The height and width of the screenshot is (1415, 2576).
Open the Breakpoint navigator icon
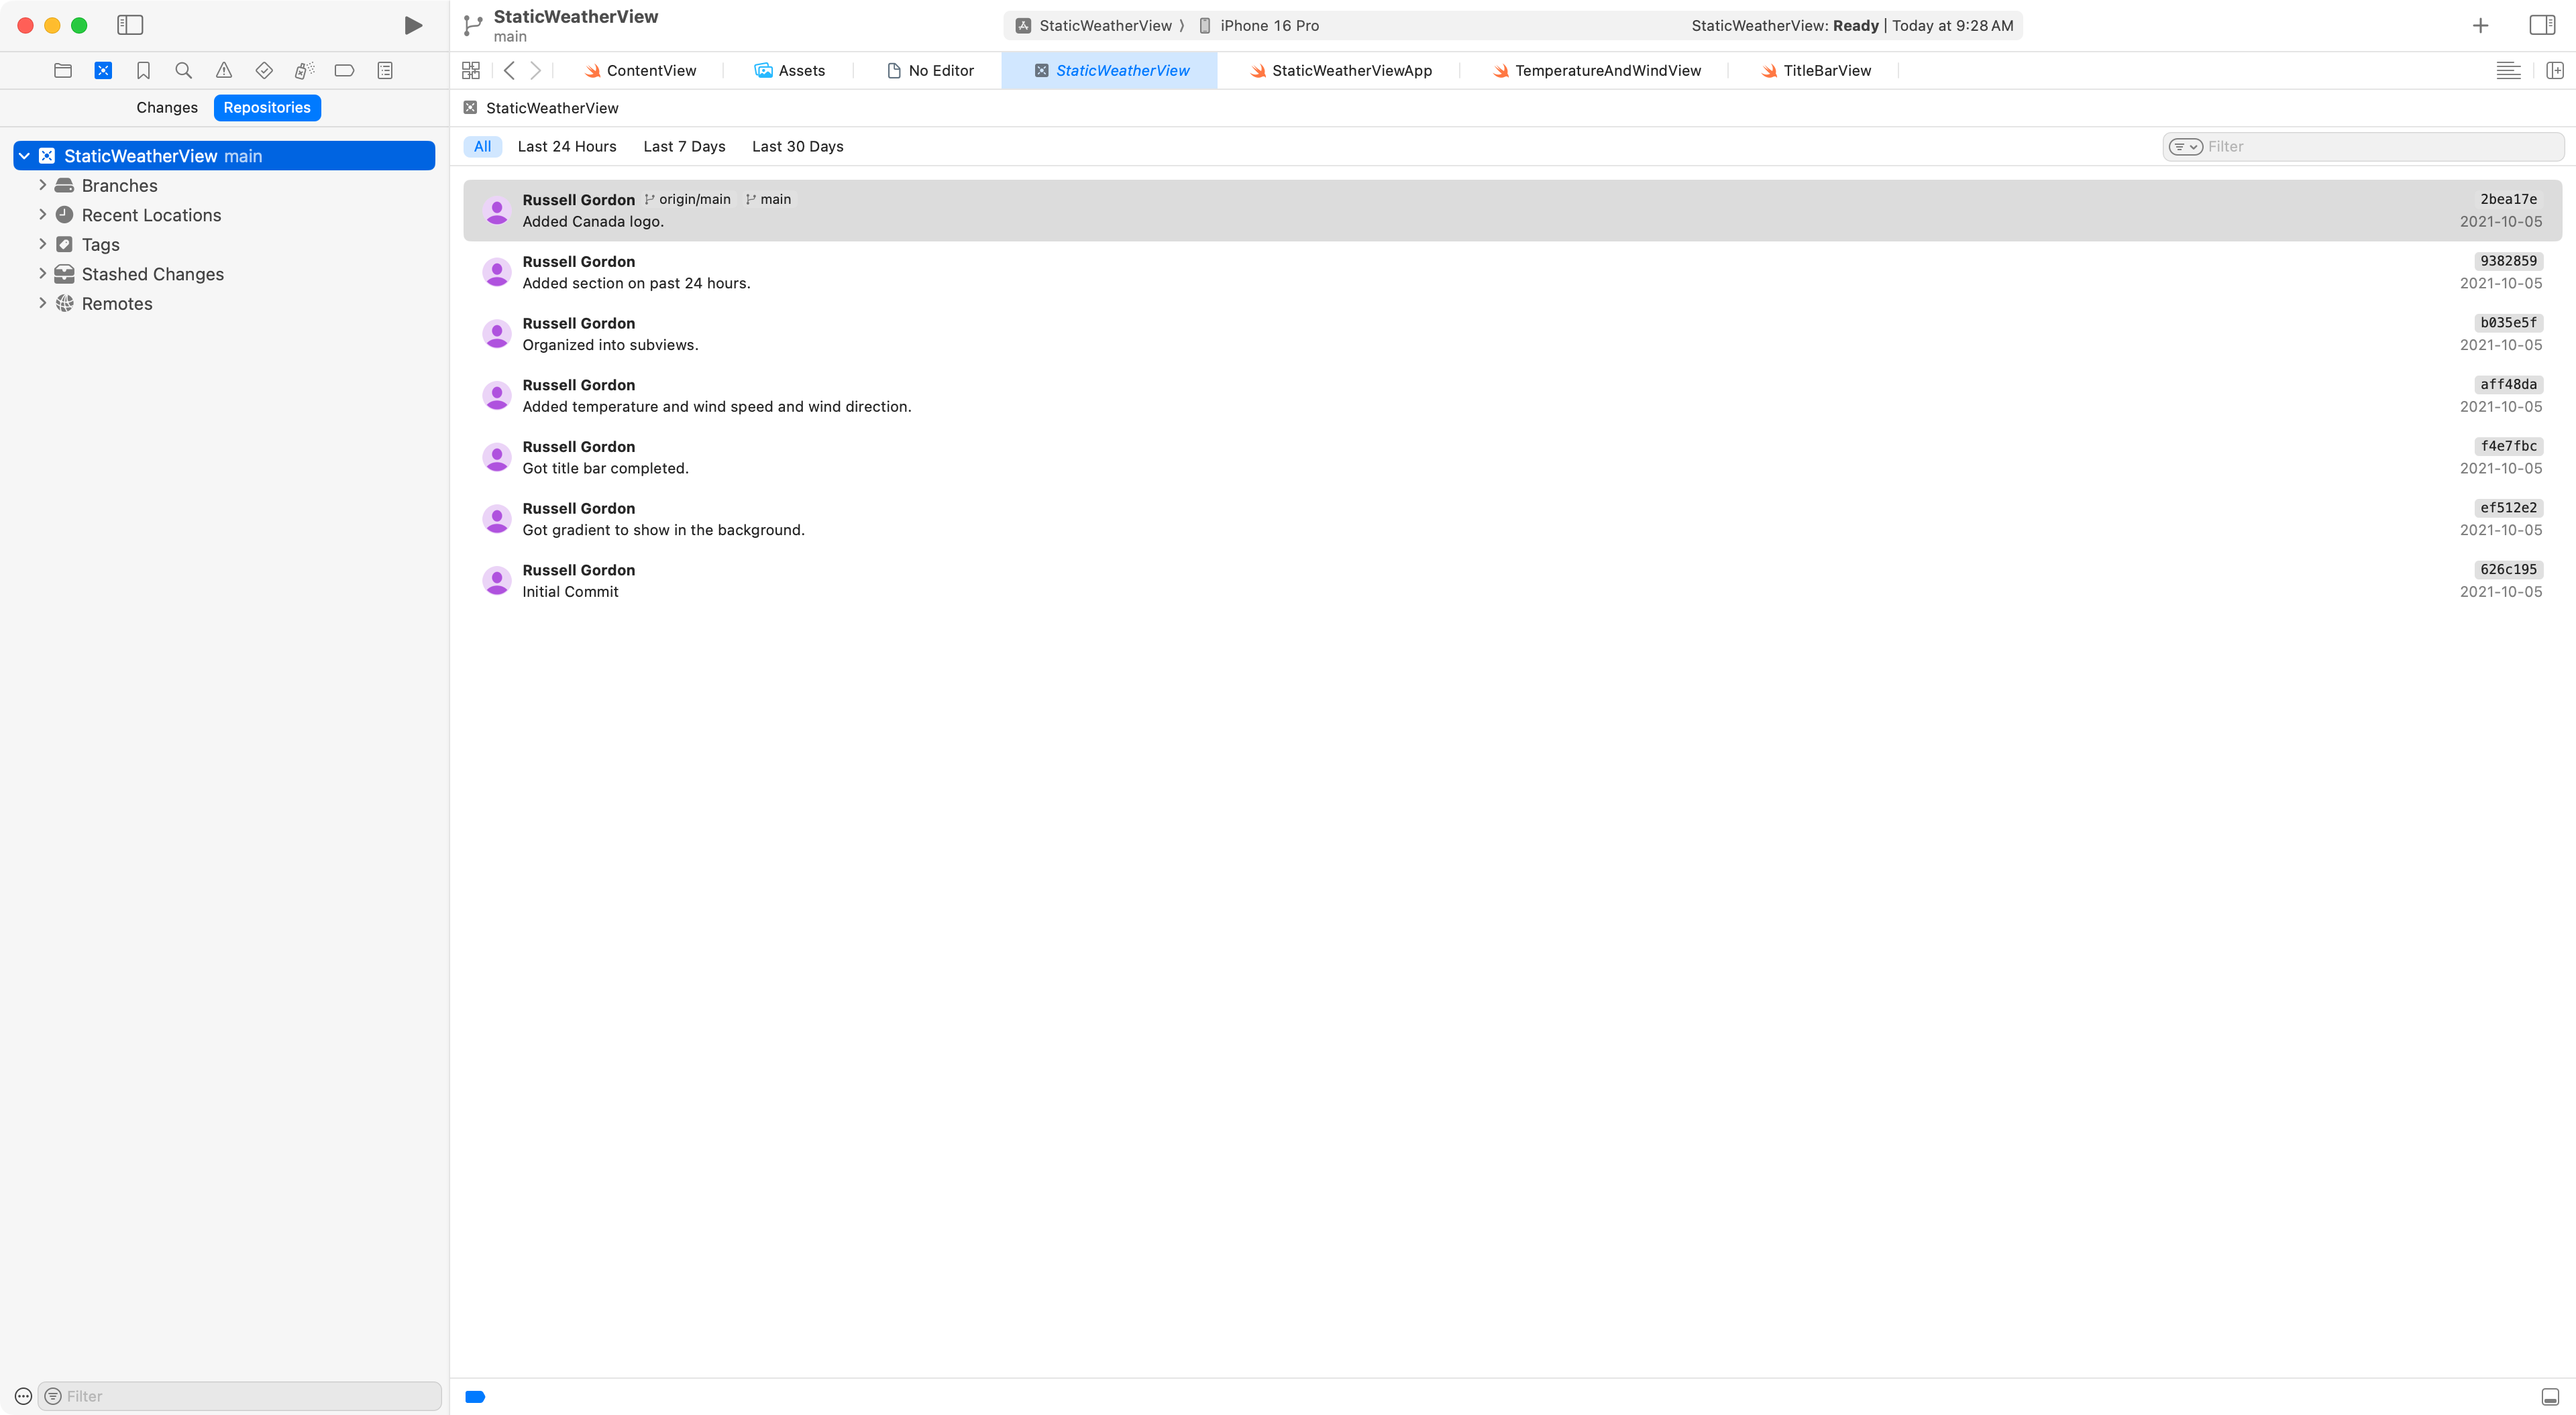click(x=344, y=70)
